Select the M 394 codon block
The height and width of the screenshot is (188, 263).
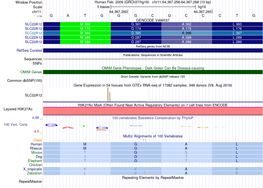pyautogui.click(x=85, y=33)
